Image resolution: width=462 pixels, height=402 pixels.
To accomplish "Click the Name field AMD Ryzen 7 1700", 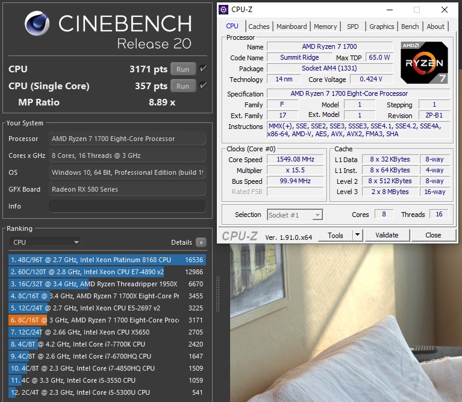I will click(329, 46).
